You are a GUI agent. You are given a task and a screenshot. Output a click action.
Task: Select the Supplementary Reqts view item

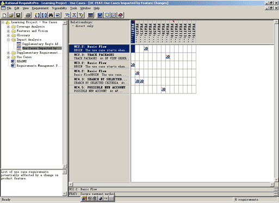[x=41, y=44]
